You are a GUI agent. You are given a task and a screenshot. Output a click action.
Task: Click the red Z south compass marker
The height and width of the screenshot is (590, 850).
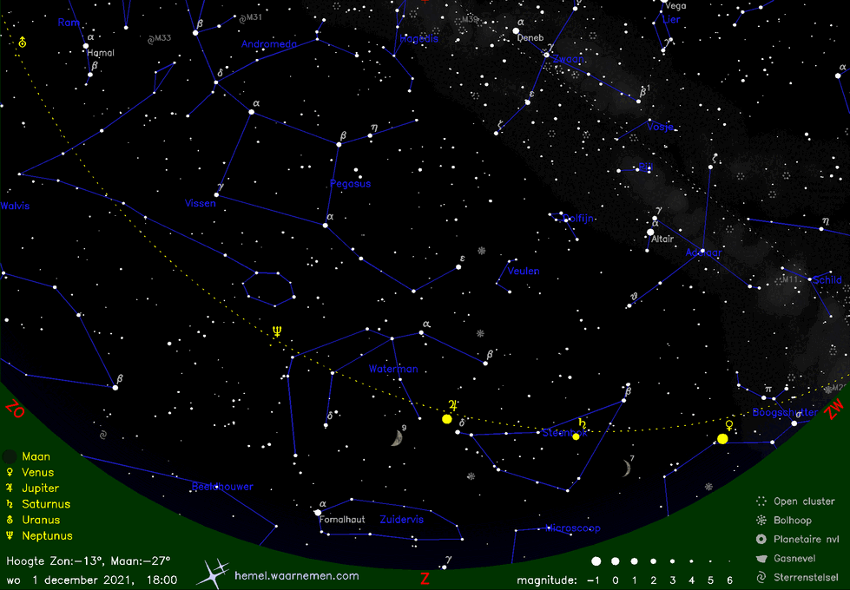tap(425, 579)
